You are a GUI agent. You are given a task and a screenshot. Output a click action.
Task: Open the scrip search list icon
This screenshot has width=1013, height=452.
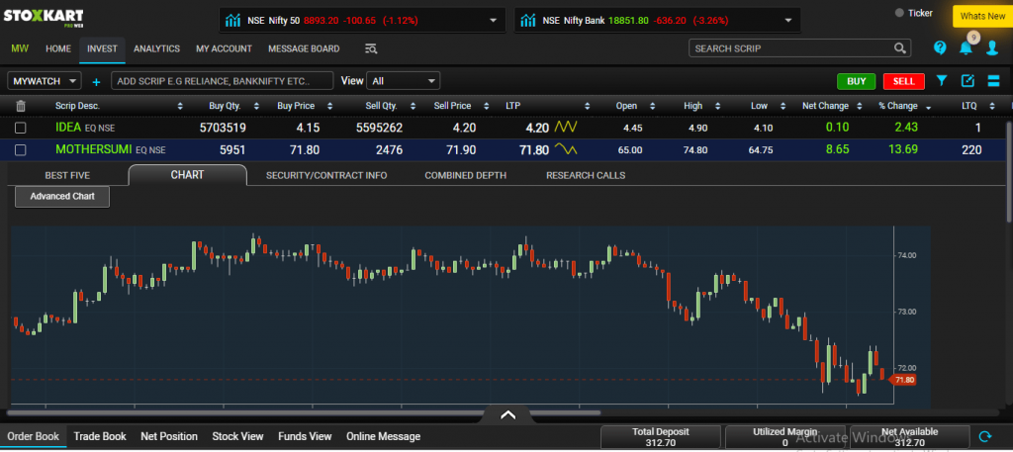(x=371, y=48)
